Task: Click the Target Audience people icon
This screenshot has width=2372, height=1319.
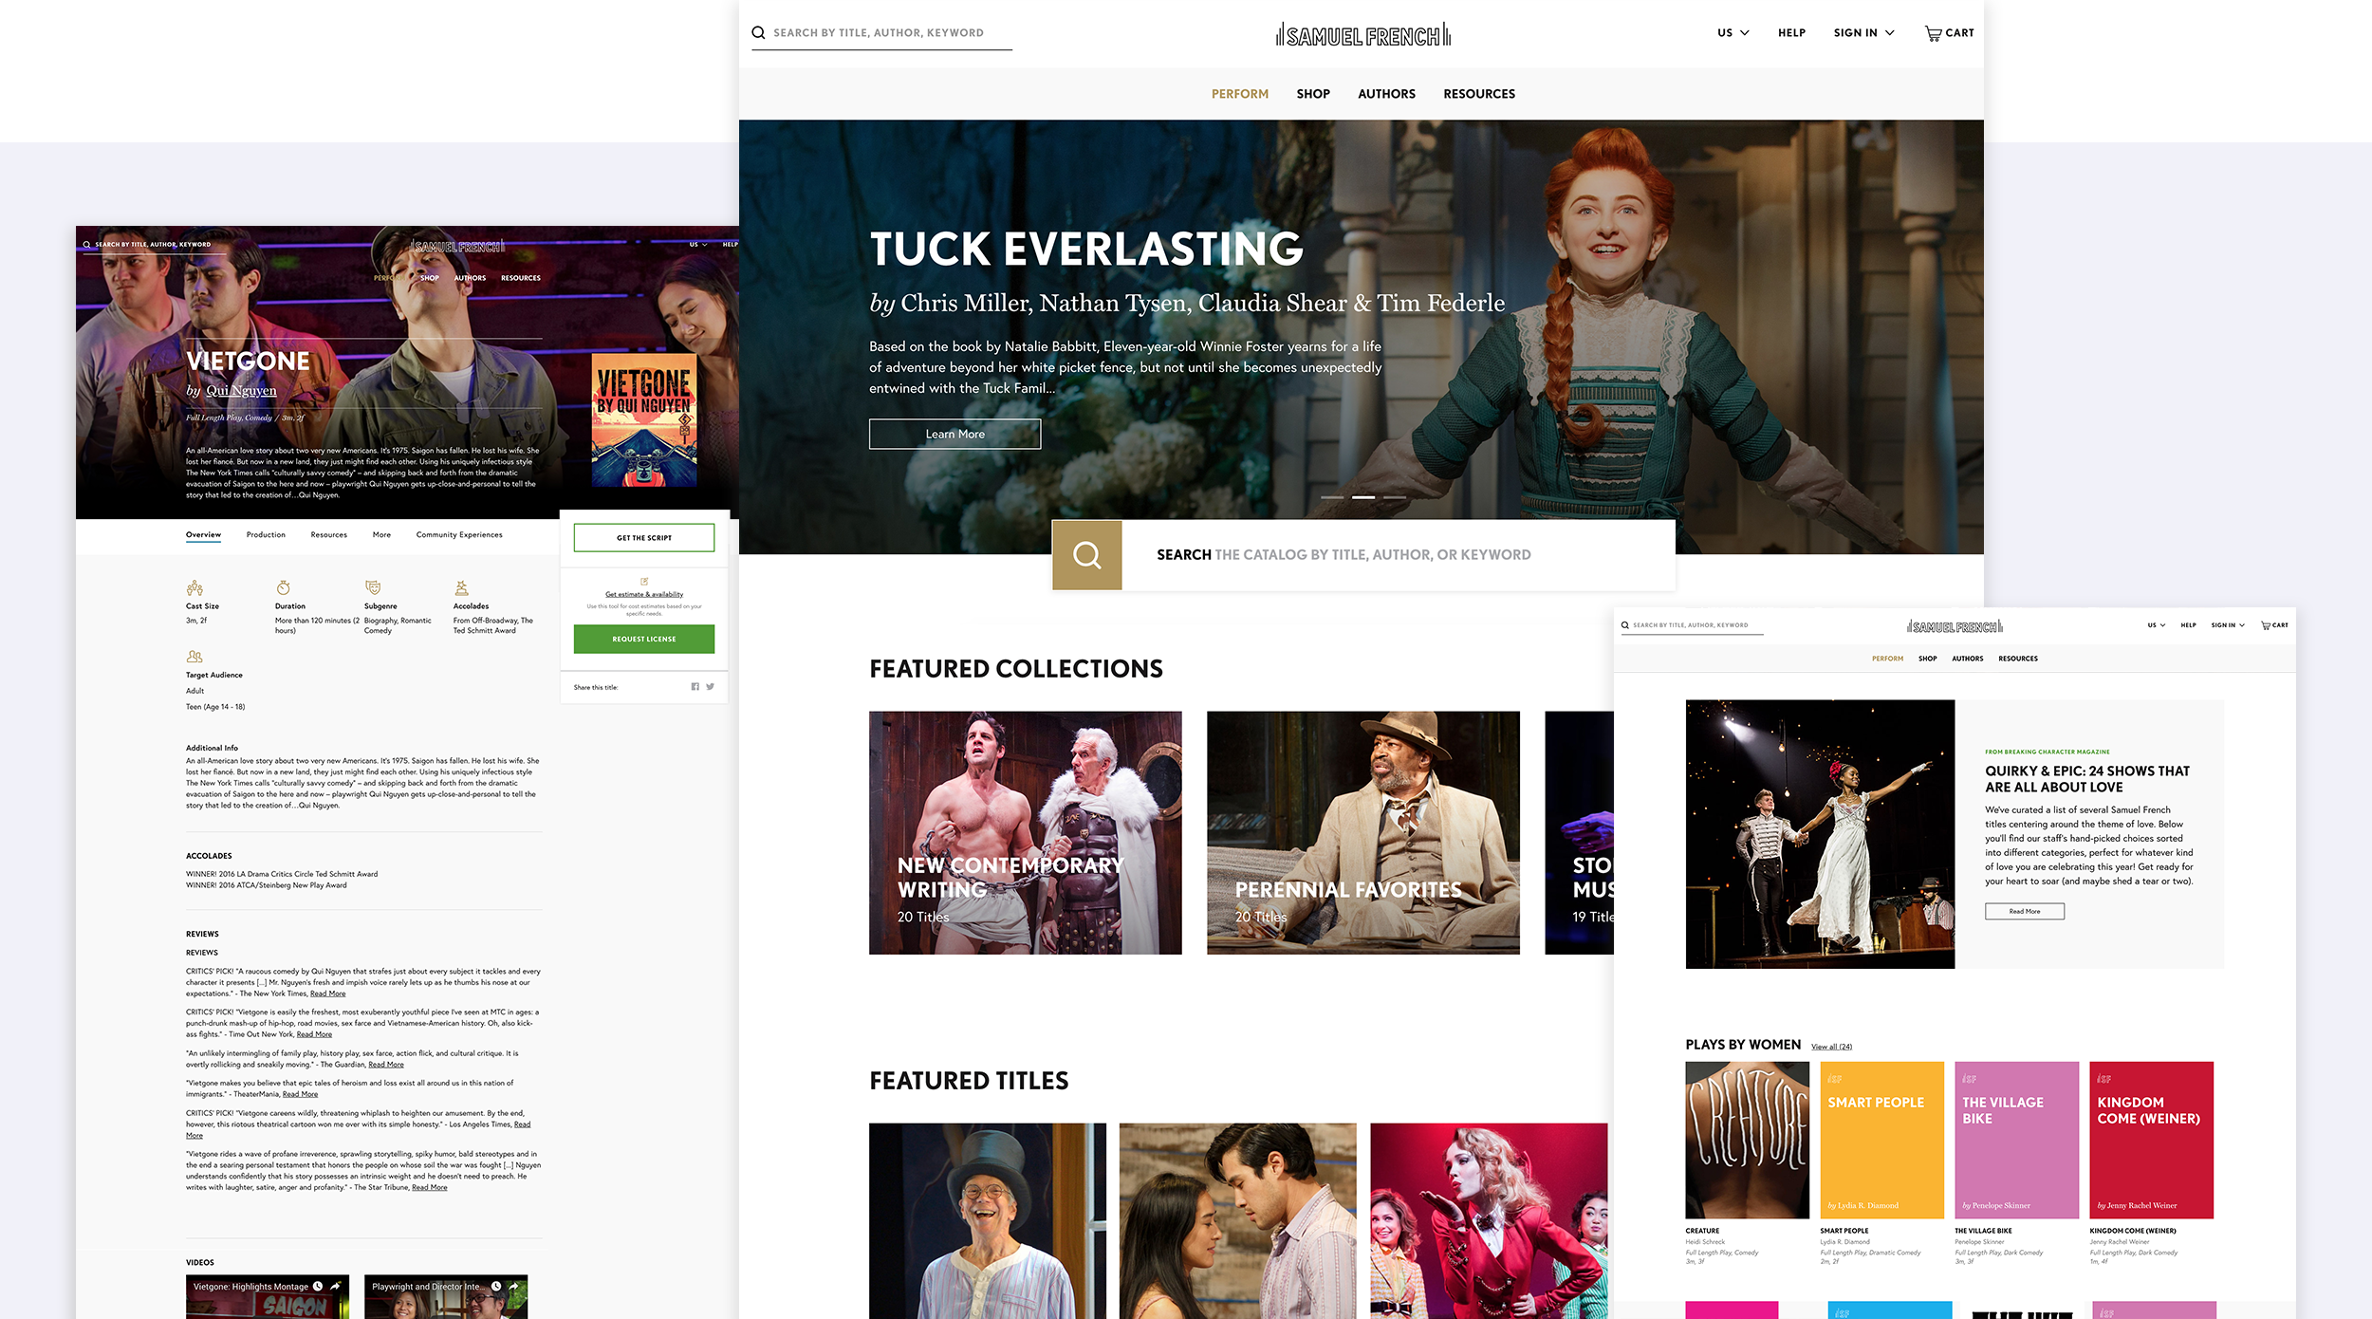Action: [x=195, y=657]
